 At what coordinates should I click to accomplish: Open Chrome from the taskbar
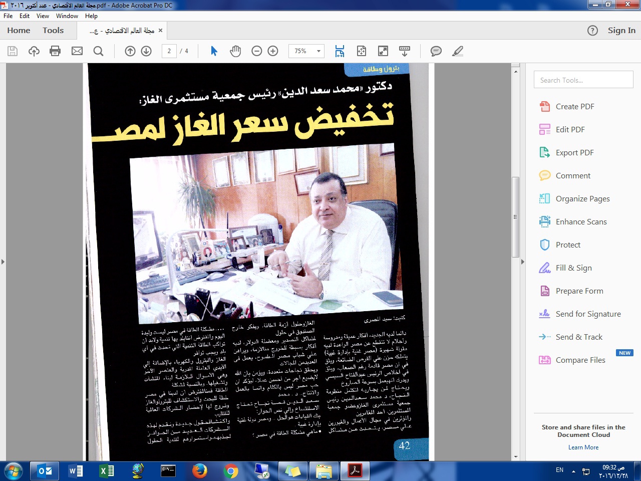tap(231, 471)
